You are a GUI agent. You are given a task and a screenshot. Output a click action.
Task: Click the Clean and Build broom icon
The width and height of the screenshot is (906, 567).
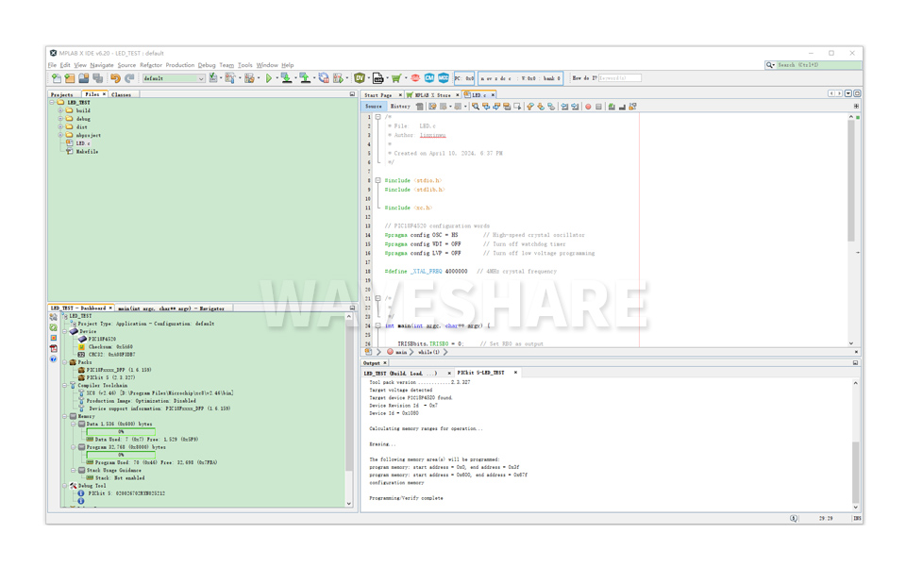[x=228, y=78]
